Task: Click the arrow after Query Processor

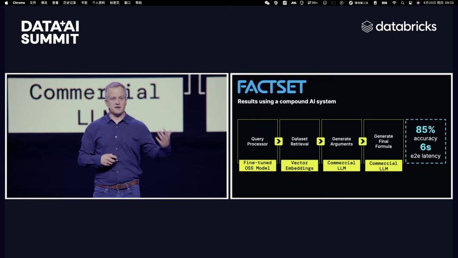Action: [279, 141]
